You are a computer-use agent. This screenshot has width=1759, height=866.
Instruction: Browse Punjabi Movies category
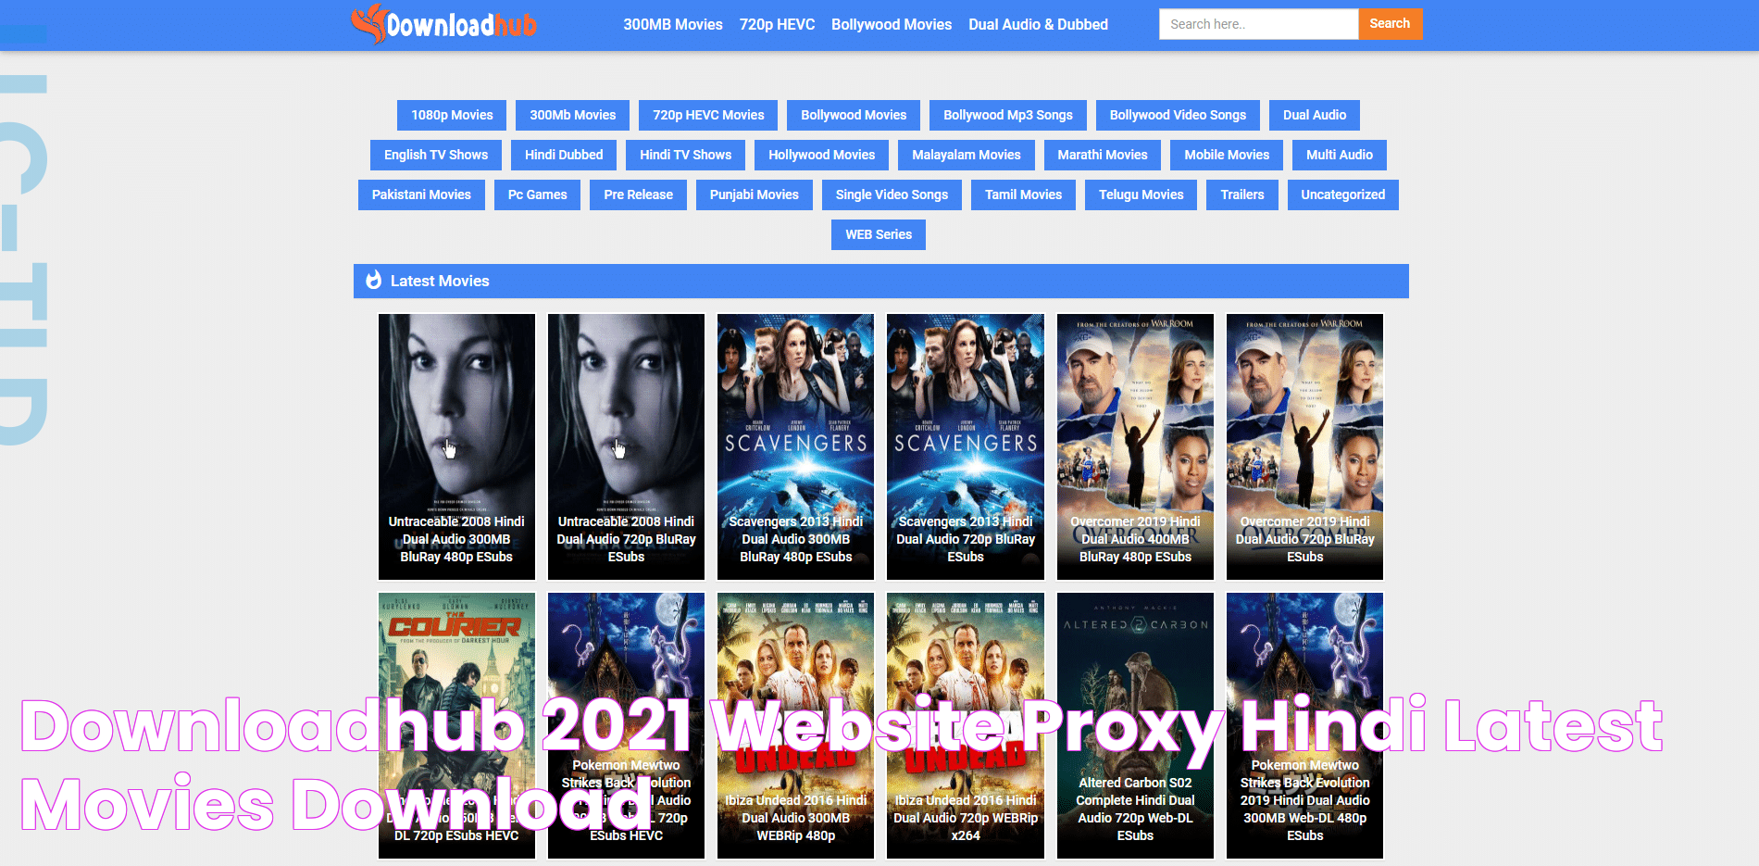[754, 195]
